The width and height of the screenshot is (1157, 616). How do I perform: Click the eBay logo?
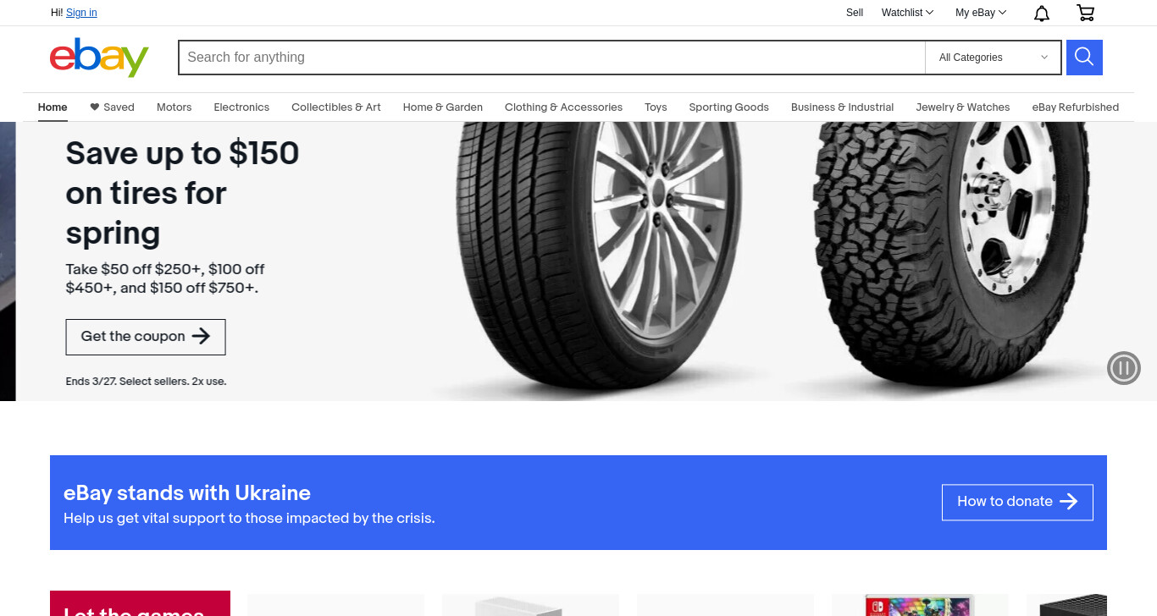(x=99, y=58)
